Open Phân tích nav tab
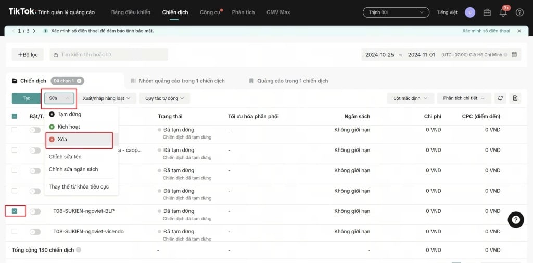The width and height of the screenshot is (533, 263). [243, 12]
